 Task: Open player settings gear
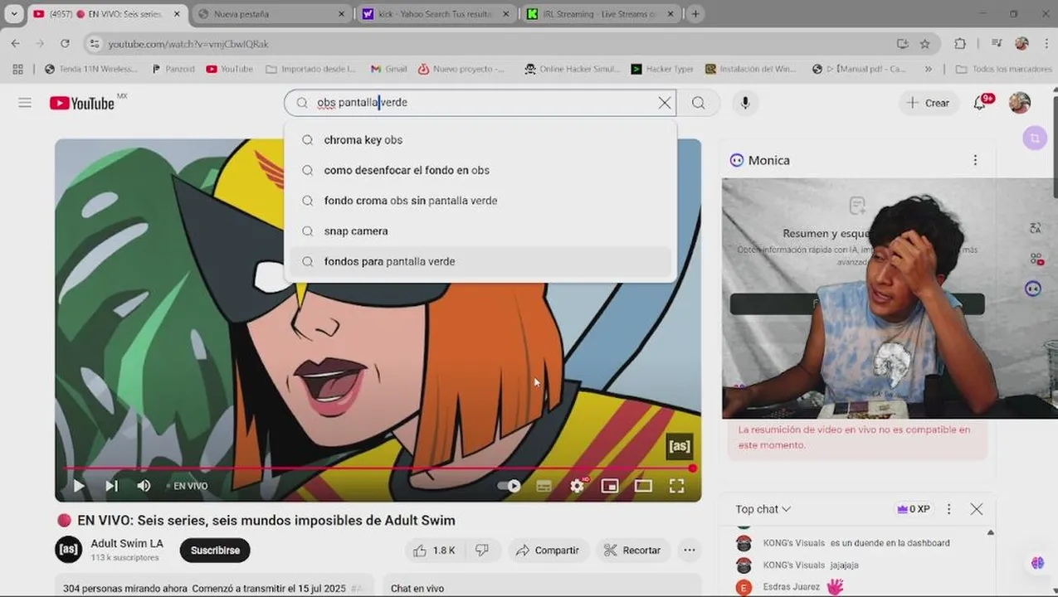click(578, 486)
